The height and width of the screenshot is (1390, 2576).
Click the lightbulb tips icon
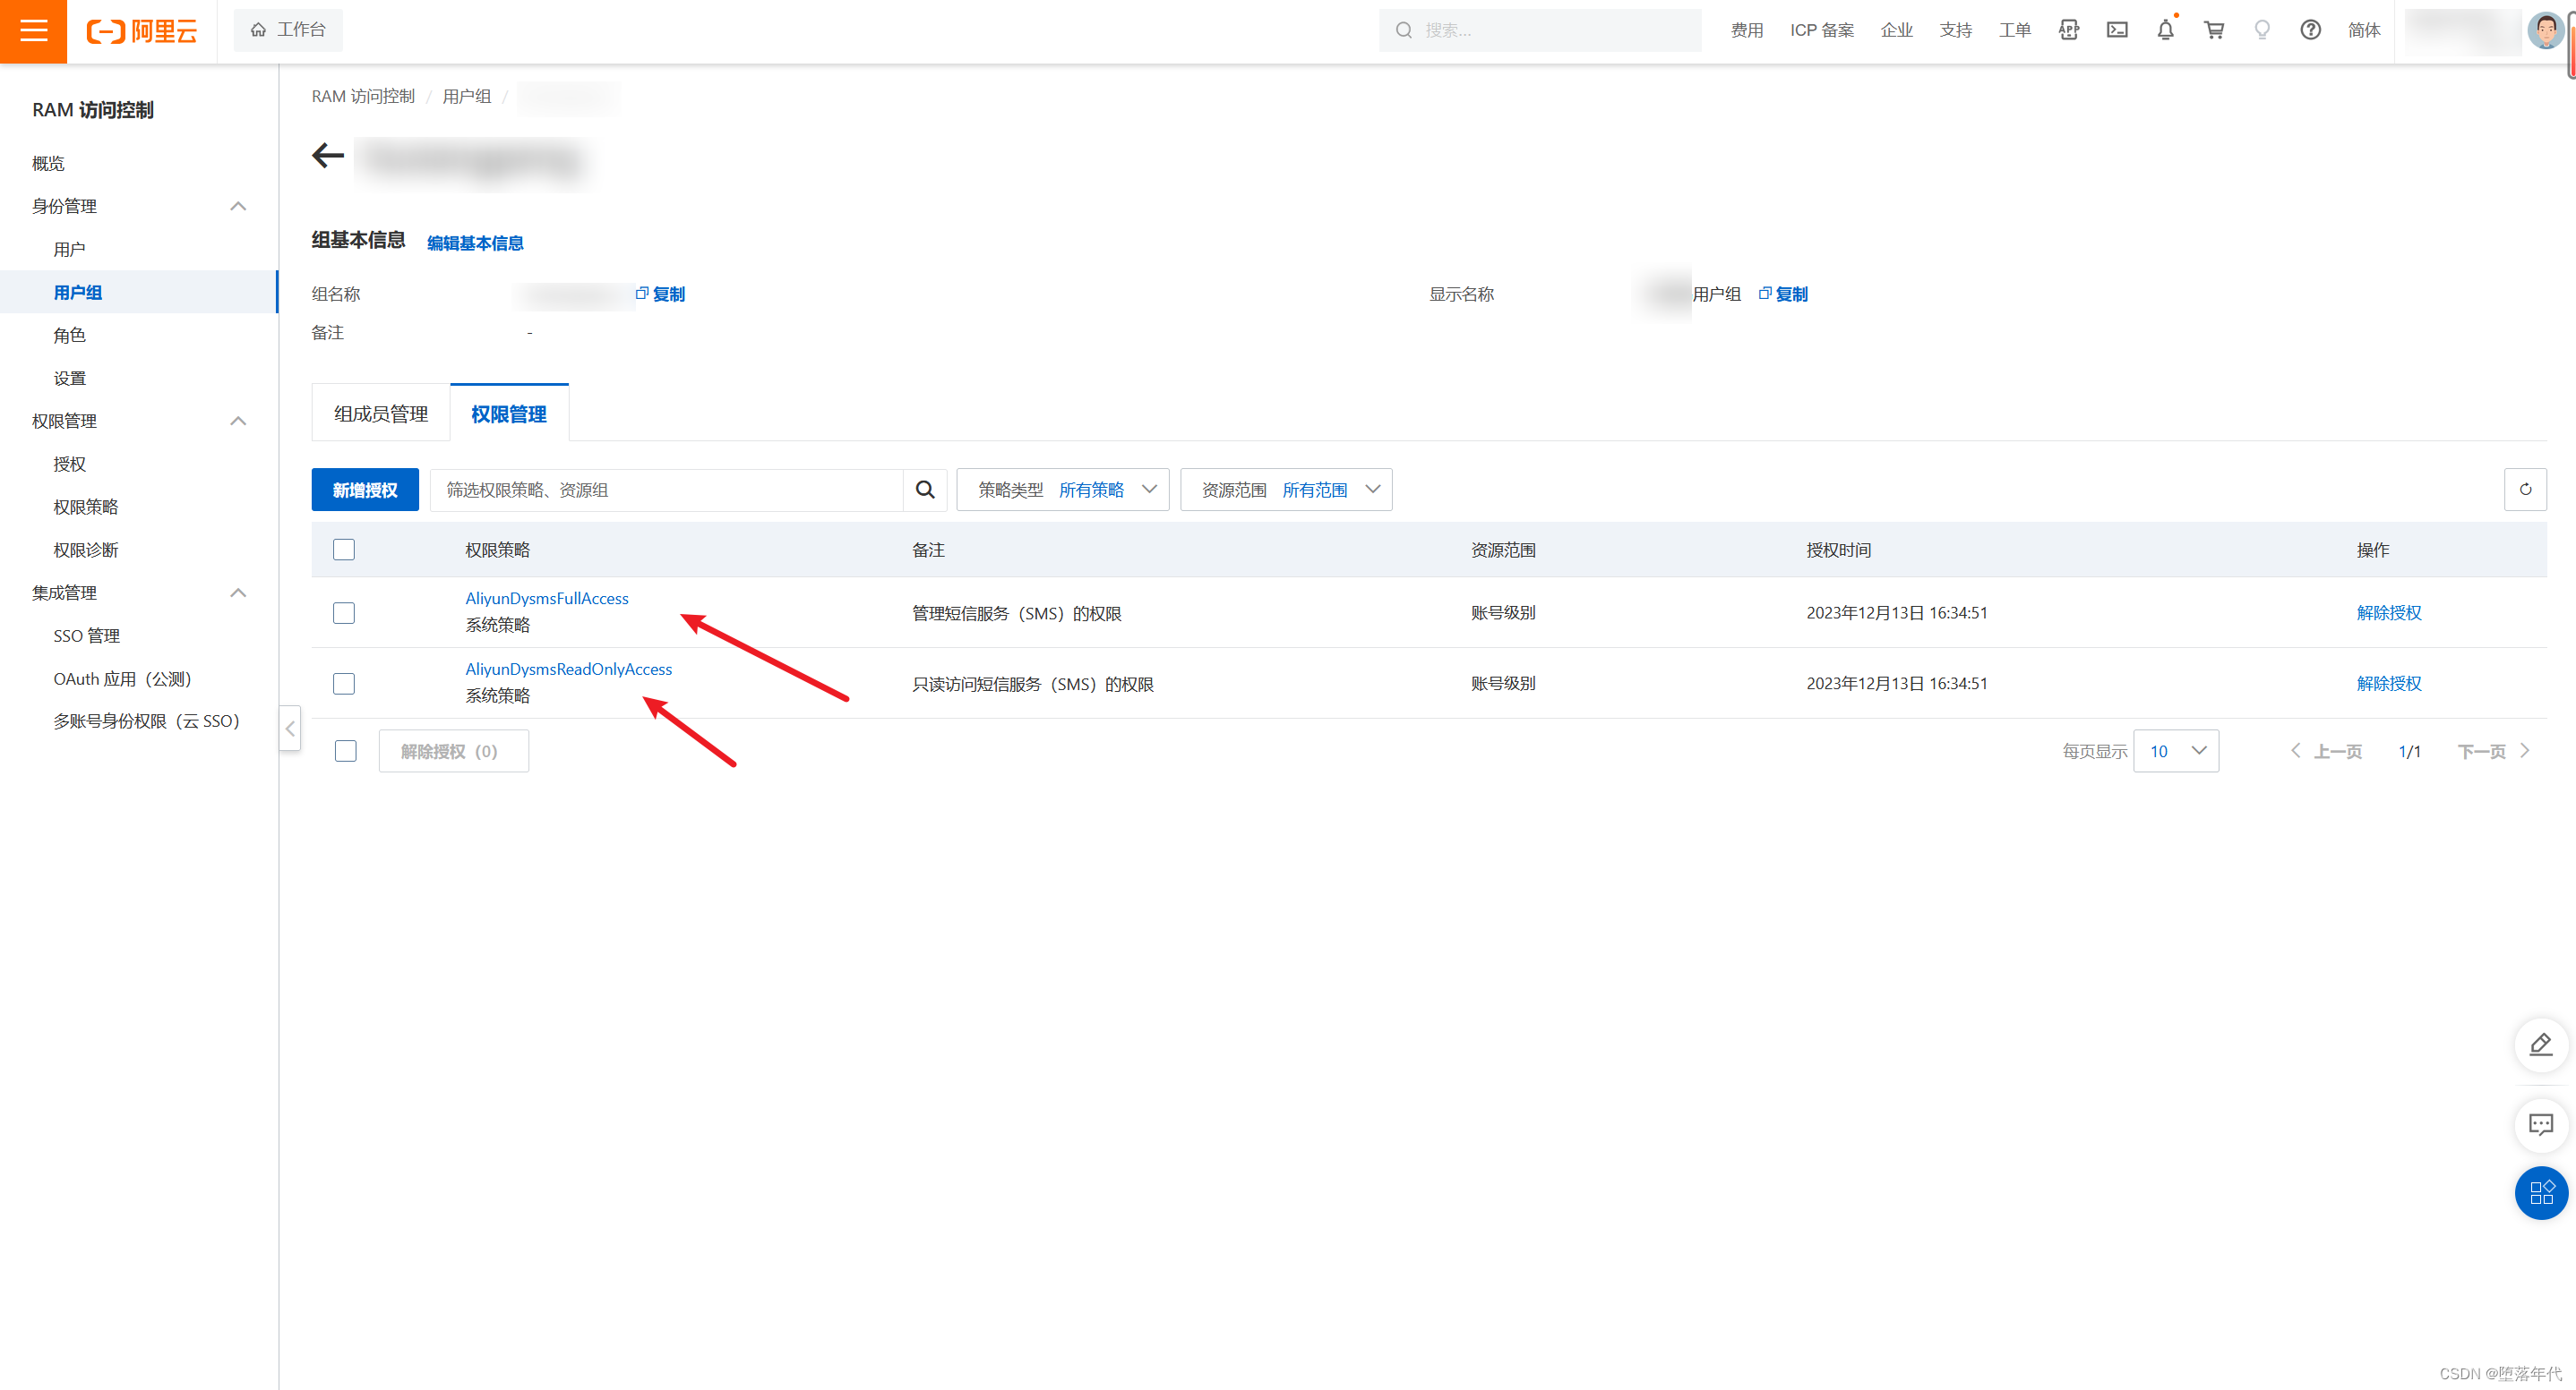pos(2262,30)
